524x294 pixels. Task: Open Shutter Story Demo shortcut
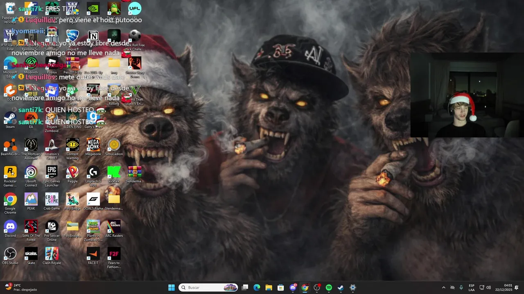coord(135,67)
